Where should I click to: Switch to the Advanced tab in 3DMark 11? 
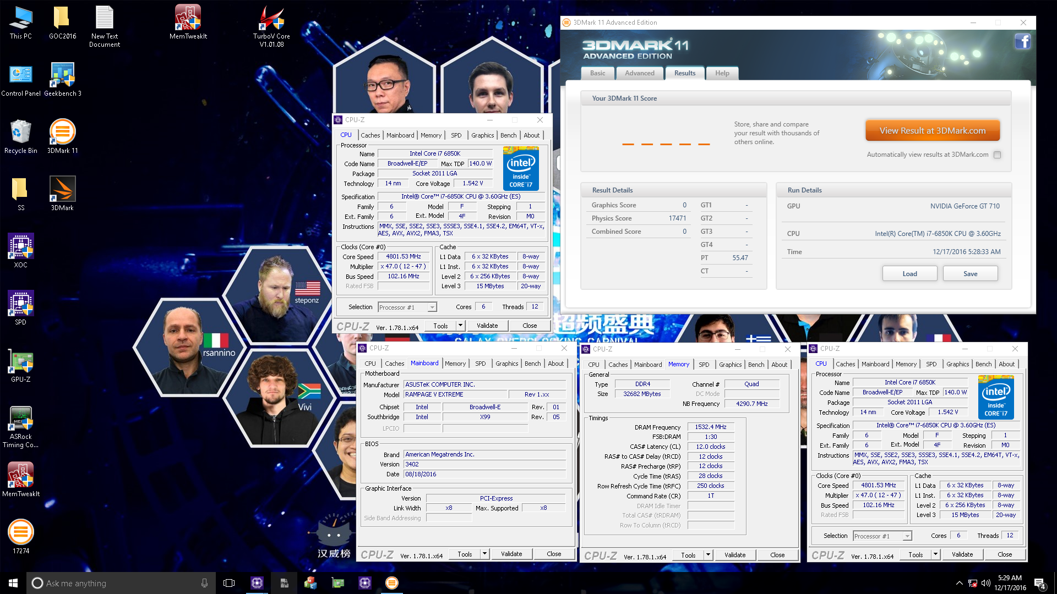click(640, 73)
